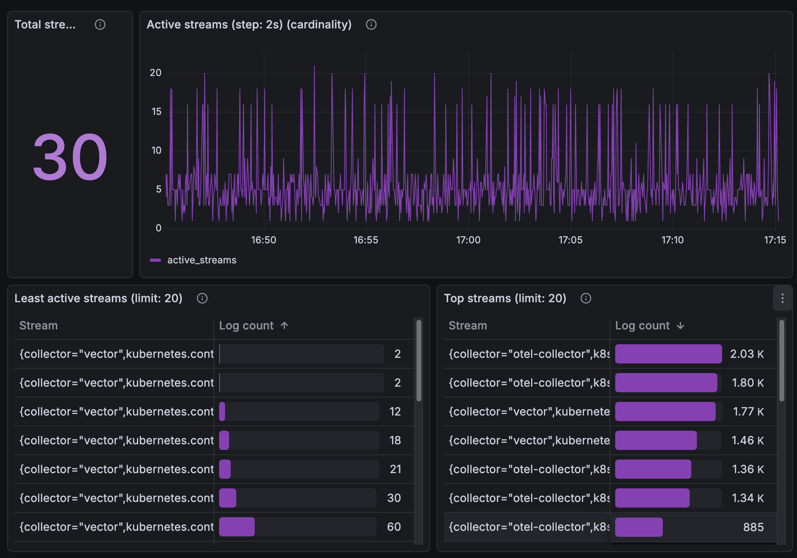Click info icon next to Top streams

click(586, 298)
